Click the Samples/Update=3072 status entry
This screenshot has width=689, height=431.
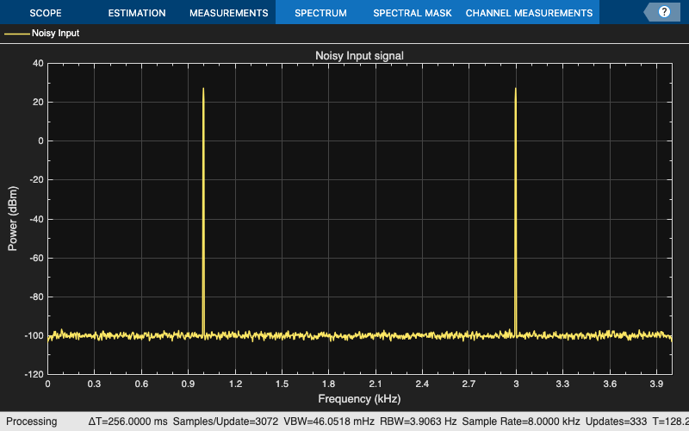point(226,422)
